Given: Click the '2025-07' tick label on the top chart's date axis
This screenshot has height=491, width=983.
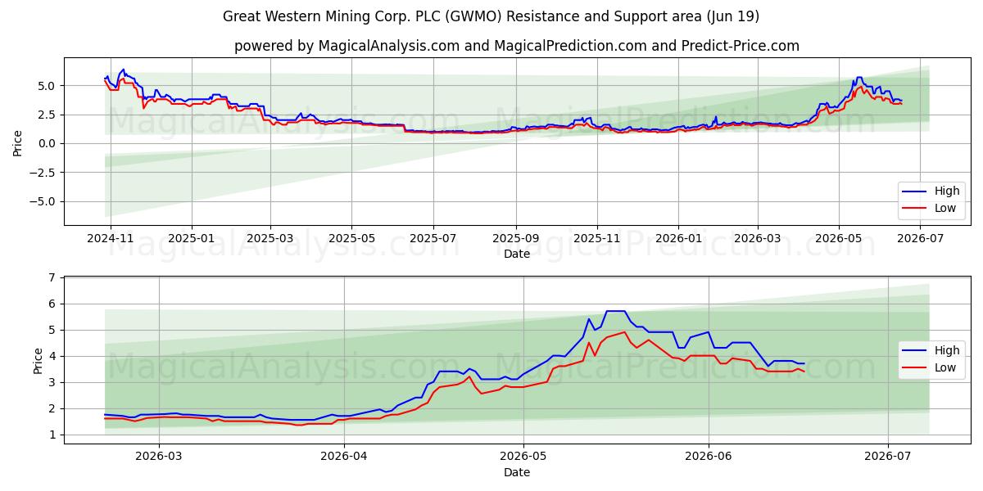Looking at the screenshot, I should coord(433,239).
